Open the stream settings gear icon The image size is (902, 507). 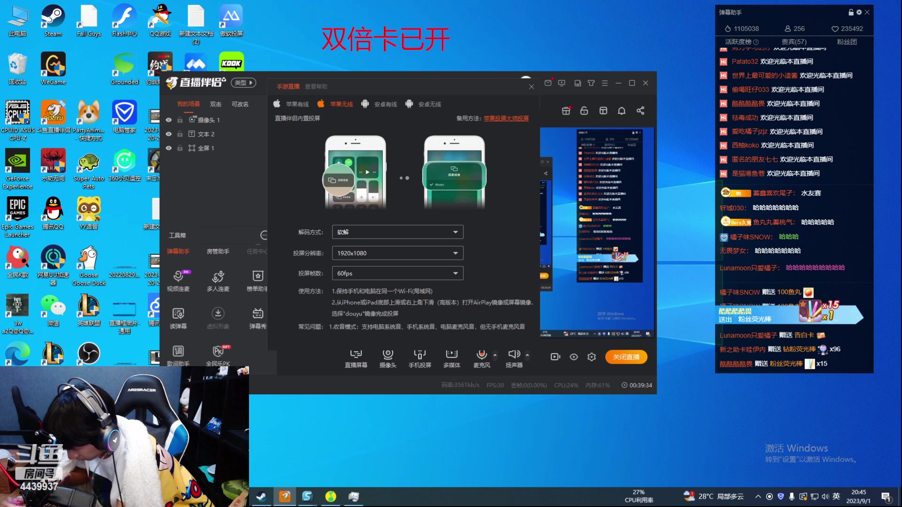[591, 357]
